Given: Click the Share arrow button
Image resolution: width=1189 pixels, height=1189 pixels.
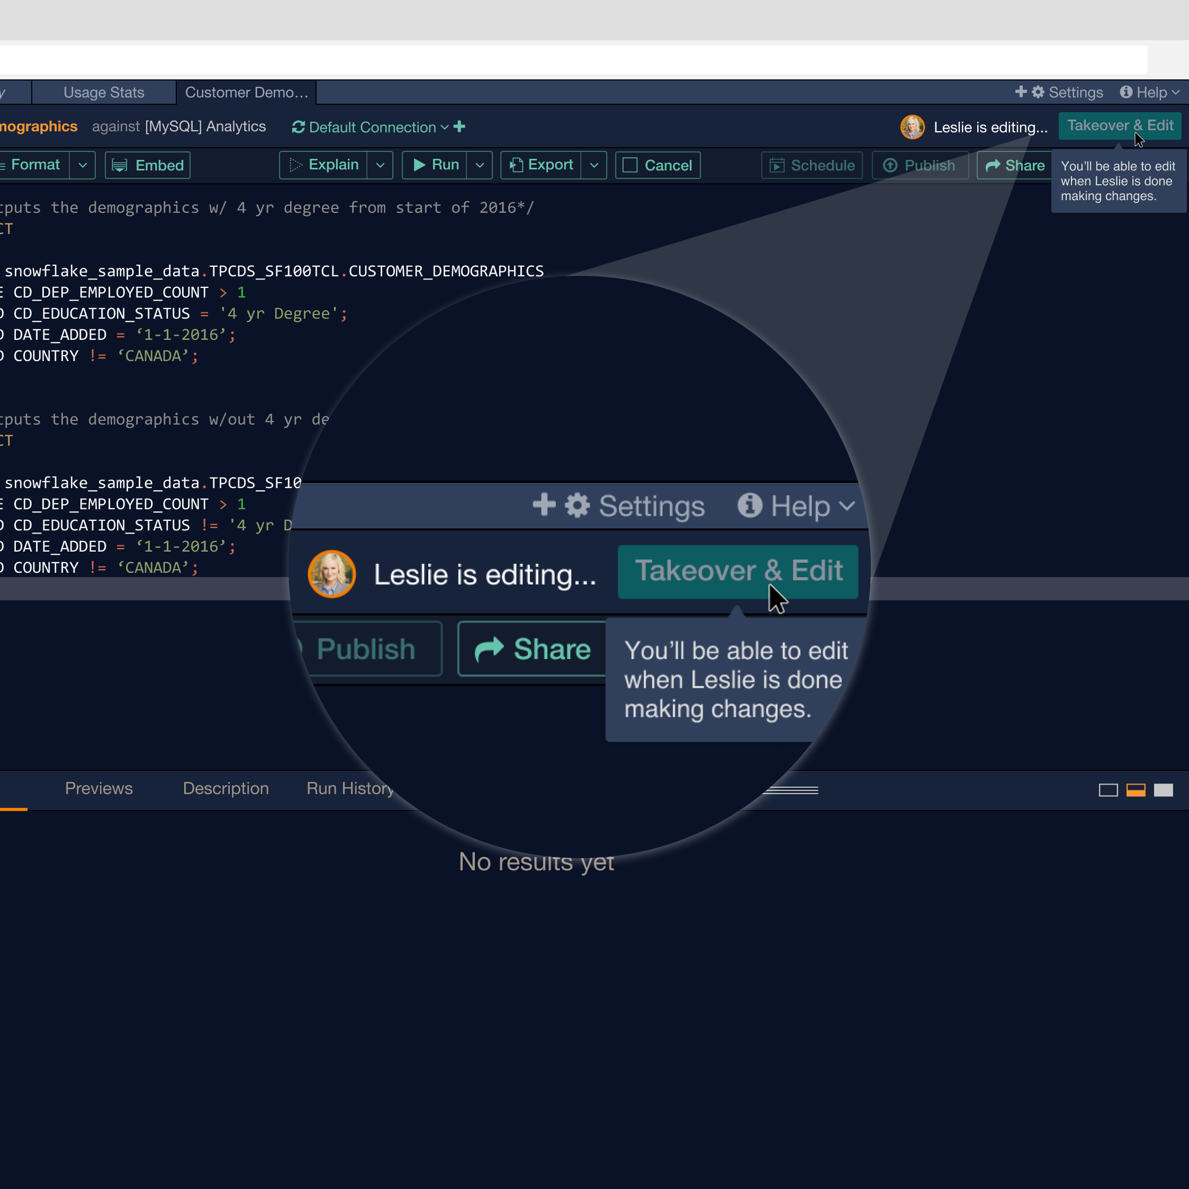Looking at the screenshot, I should [x=1015, y=165].
